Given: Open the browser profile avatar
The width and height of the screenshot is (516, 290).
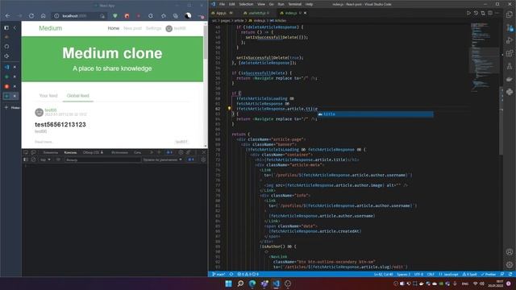Looking at the screenshot, I should 188,16.
